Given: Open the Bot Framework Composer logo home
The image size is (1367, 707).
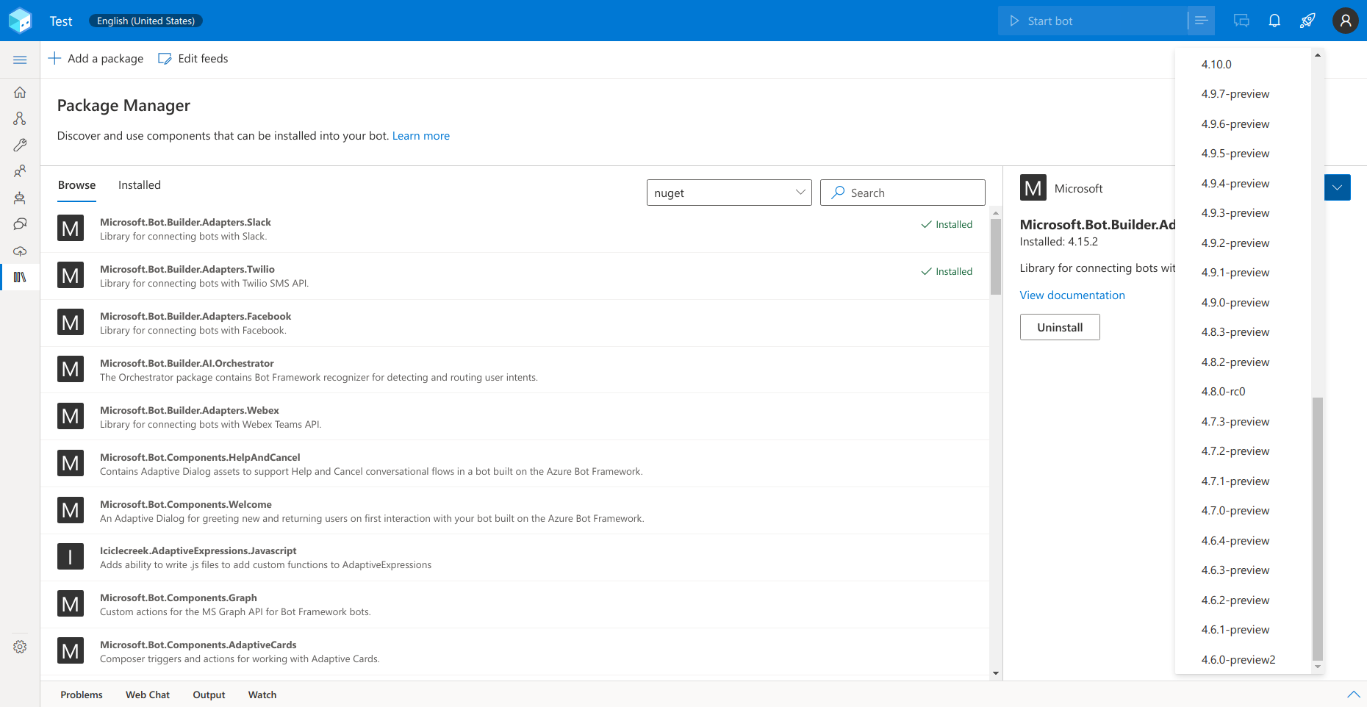Looking at the screenshot, I should tap(21, 21).
